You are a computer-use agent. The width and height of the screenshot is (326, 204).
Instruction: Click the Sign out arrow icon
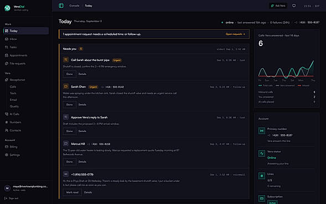[x=6, y=198]
